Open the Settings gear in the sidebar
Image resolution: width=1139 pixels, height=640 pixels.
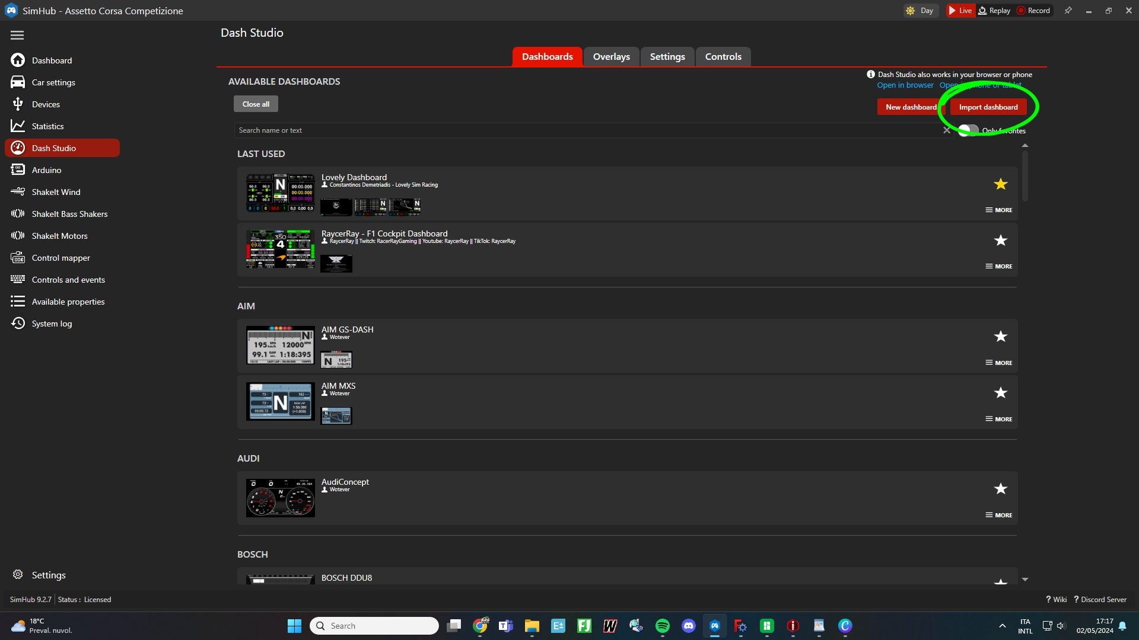[x=18, y=575]
